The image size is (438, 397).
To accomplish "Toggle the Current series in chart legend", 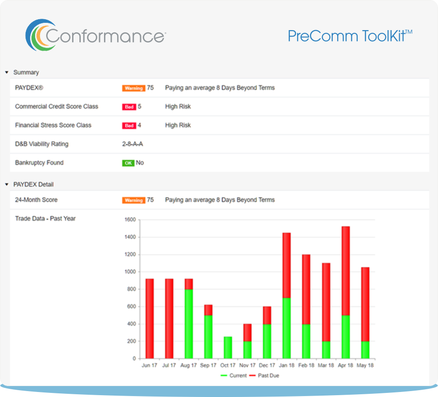I will click(x=234, y=376).
